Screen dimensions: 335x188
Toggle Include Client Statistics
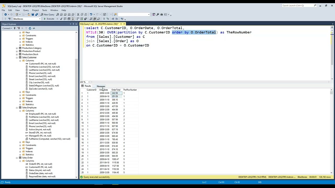[85, 19]
